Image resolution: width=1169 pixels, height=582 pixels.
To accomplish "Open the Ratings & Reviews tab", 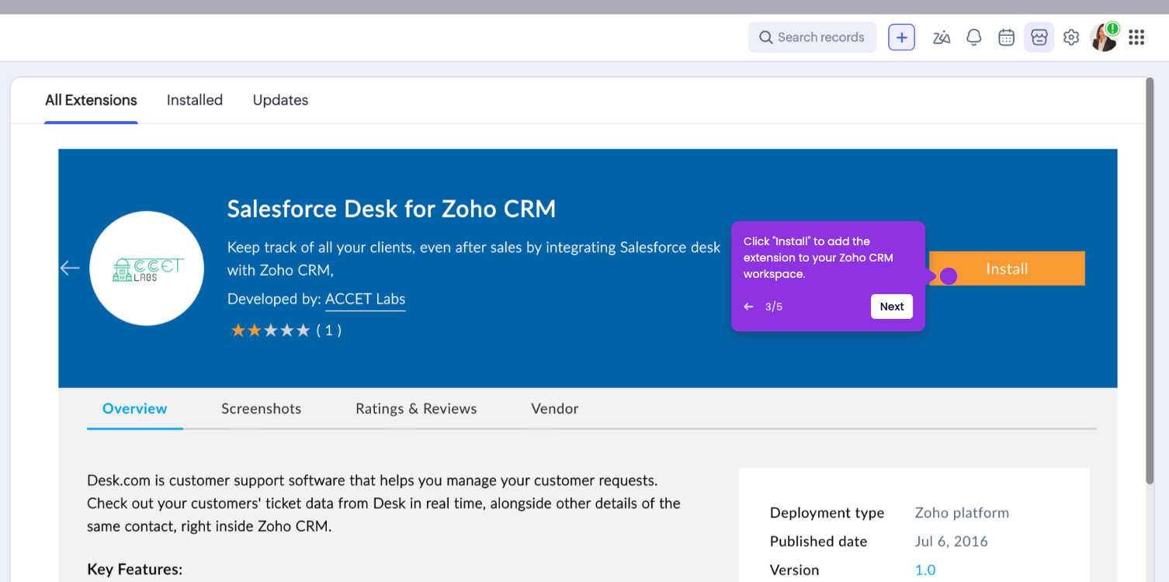I will 416,409.
